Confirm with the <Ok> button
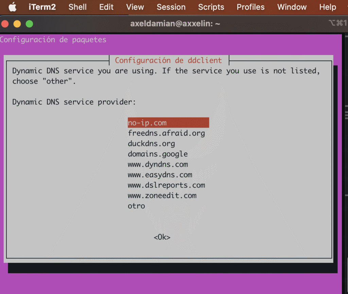The image size is (348, 294). click(x=162, y=237)
